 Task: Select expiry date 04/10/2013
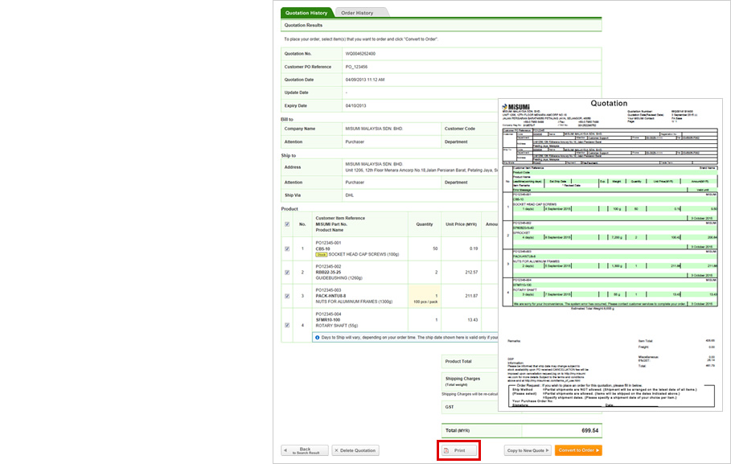tap(355, 106)
